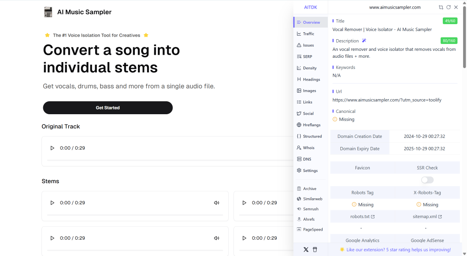
Task: Open the DNS section
Action: pos(310,159)
